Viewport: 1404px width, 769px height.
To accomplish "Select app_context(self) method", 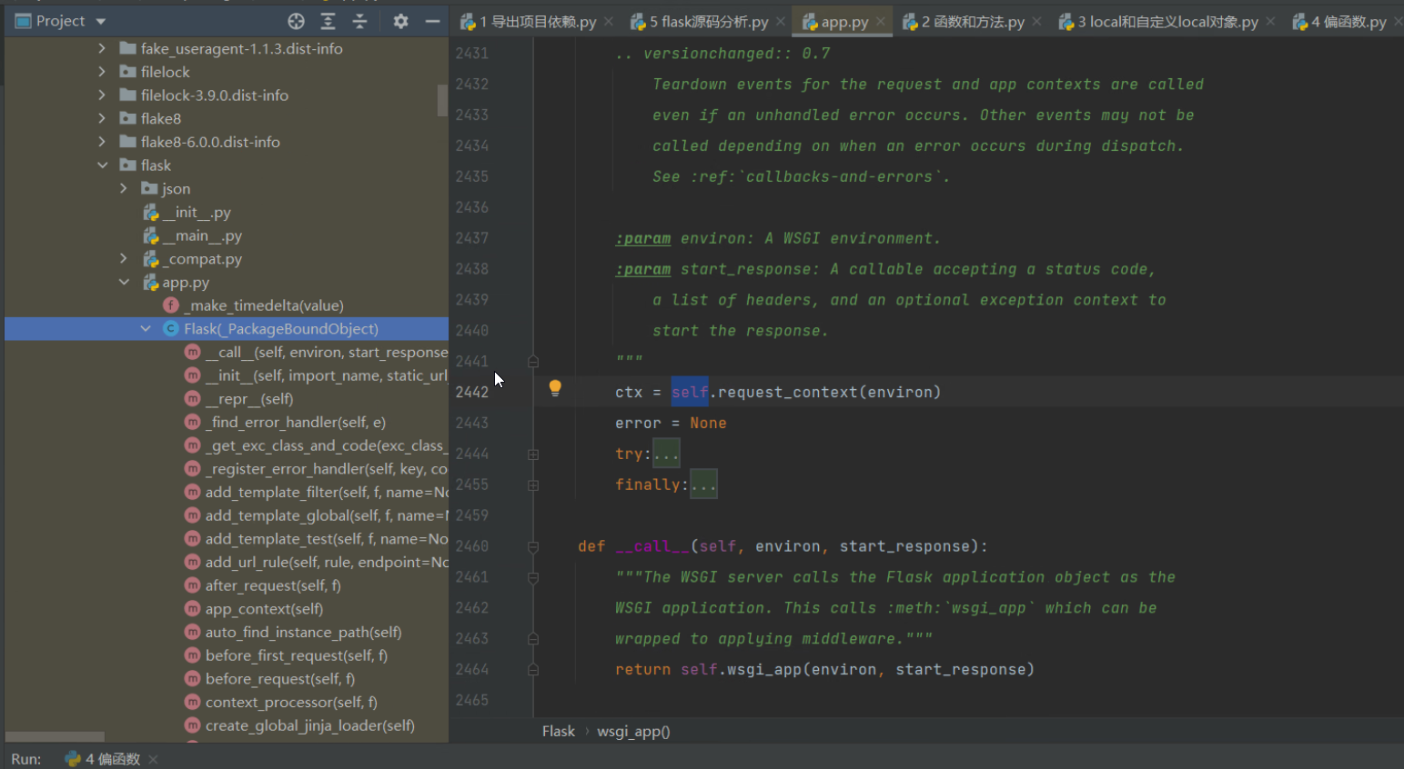I will tap(254, 609).
